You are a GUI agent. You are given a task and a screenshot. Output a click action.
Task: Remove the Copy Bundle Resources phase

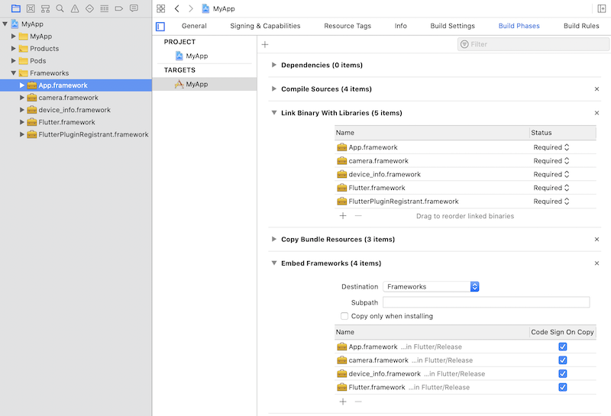pyautogui.click(x=596, y=240)
